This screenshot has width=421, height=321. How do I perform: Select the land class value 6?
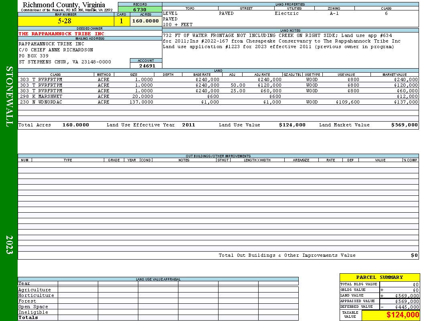pyautogui.click(x=386, y=13)
